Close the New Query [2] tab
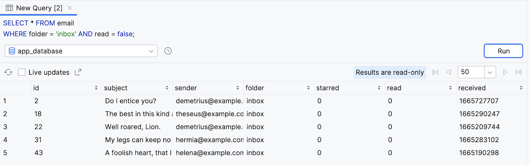The image size is (530, 165). [70, 8]
